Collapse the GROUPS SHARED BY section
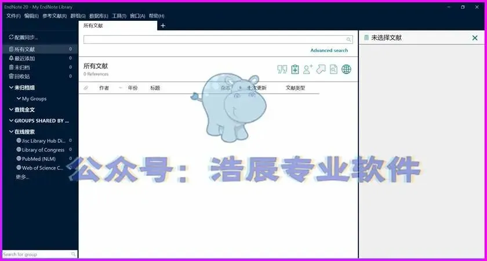The width and height of the screenshot is (487, 261). 11,120
